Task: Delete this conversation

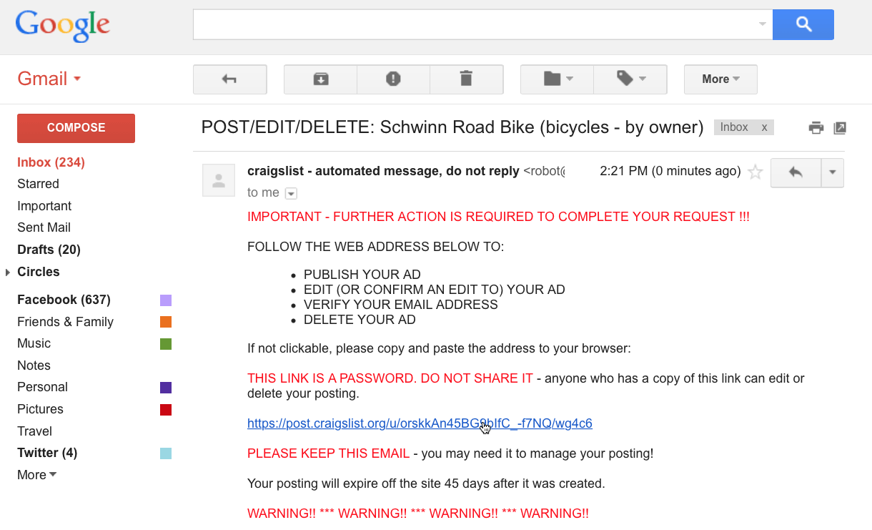Action: point(467,79)
